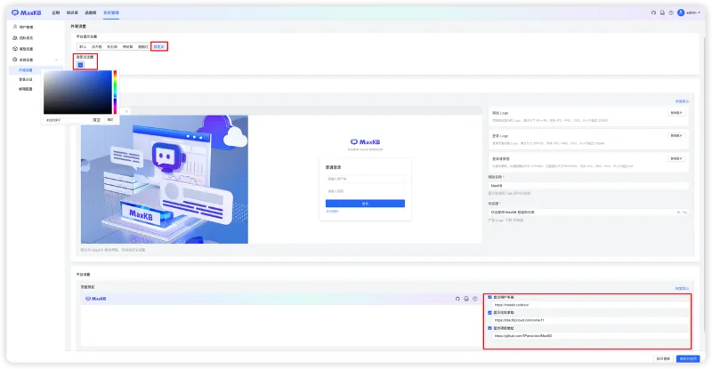Select the 神秘紫 theme tab

(127, 47)
